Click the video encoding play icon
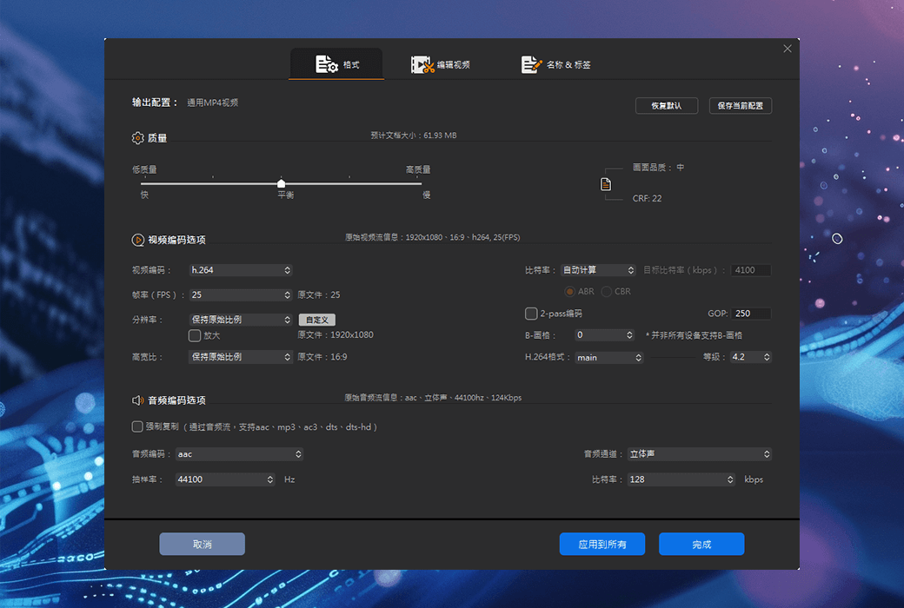 tap(138, 240)
